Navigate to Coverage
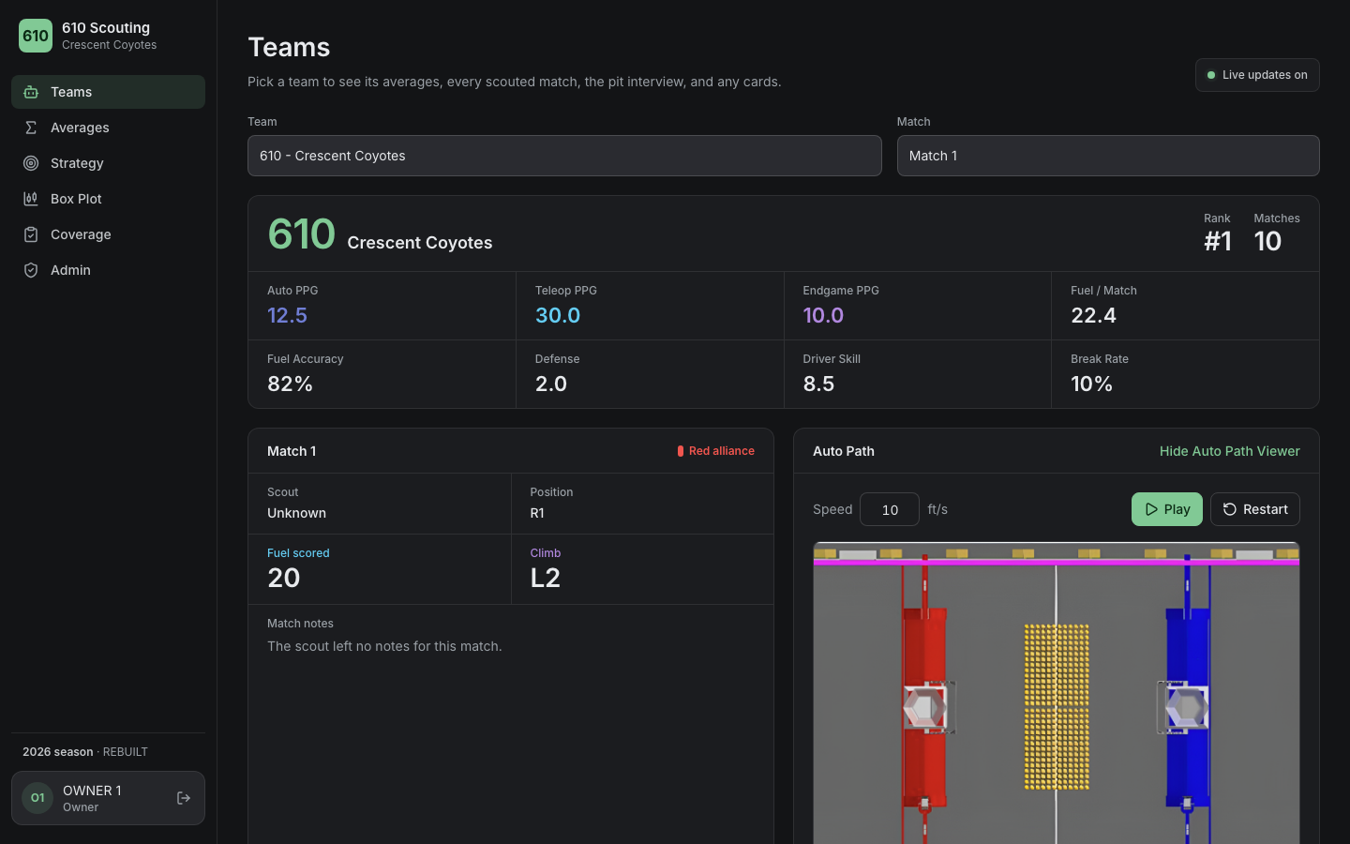1350x844 pixels. click(x=108, y=234)
